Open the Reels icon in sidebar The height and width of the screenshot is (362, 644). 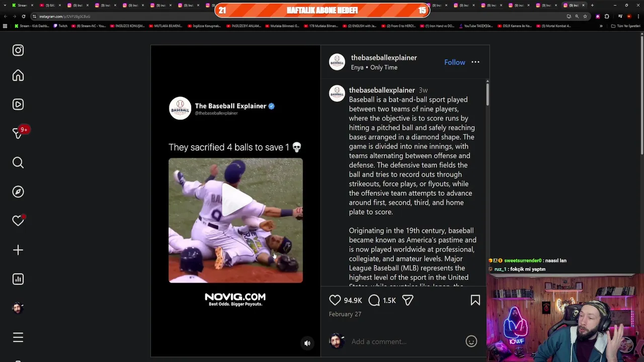[18, 105]
